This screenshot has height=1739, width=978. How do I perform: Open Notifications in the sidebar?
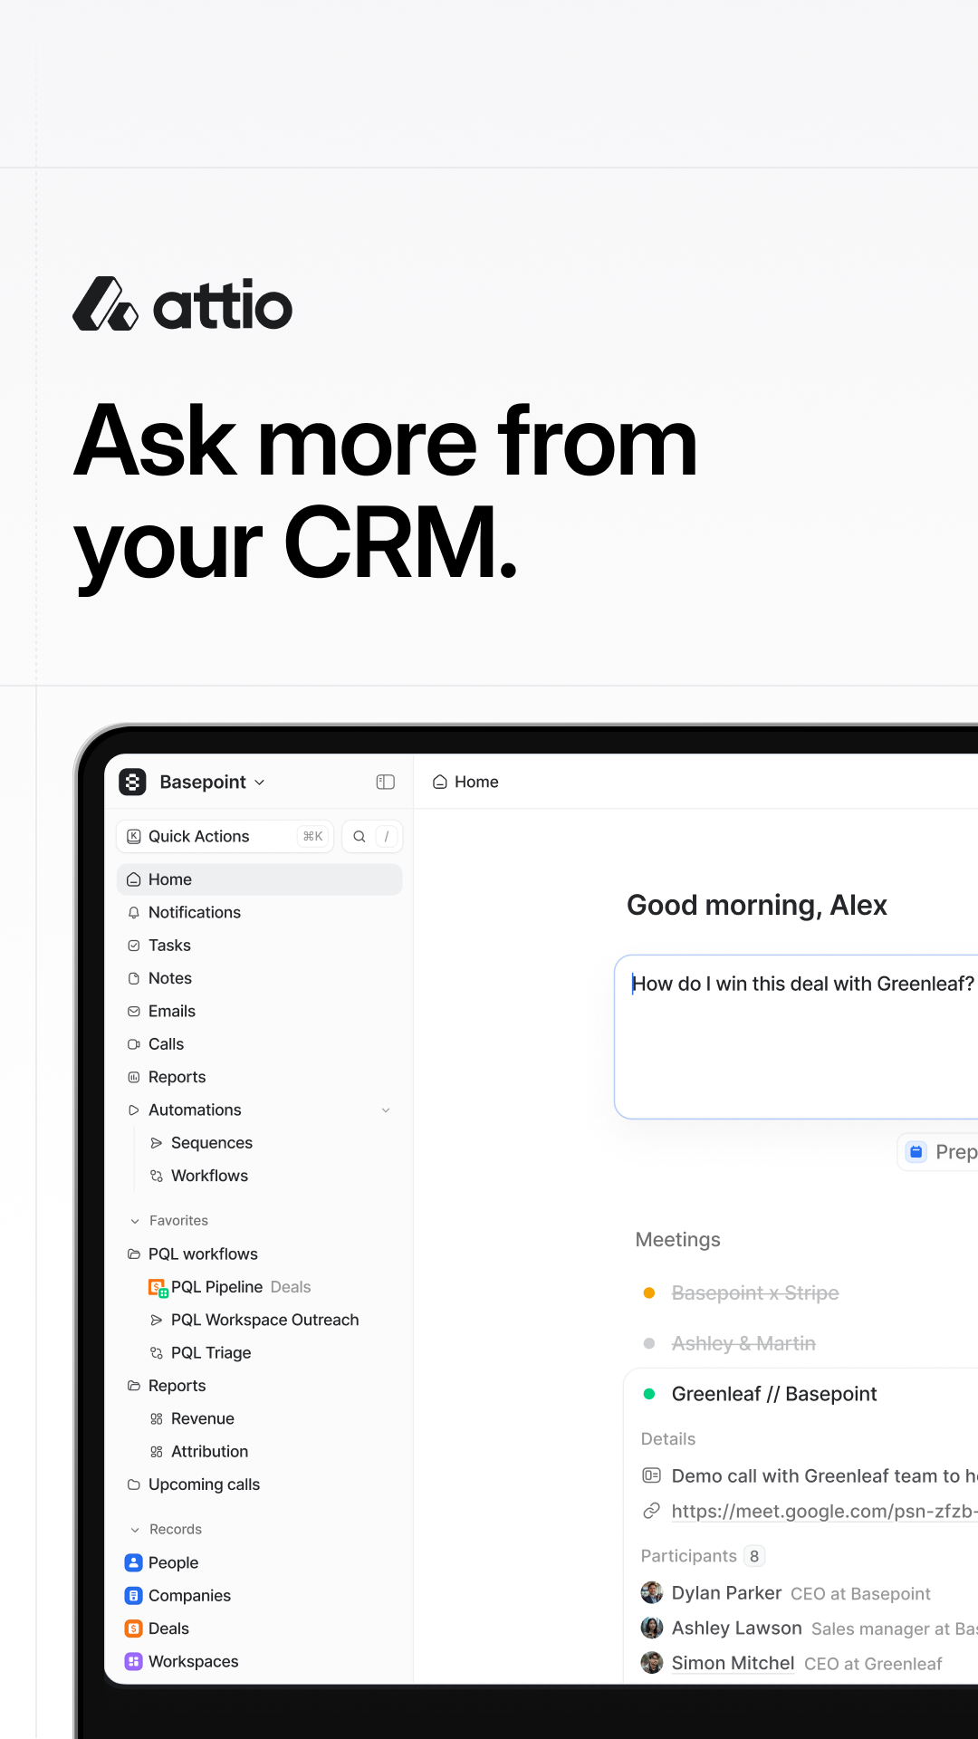coord(259,912)
